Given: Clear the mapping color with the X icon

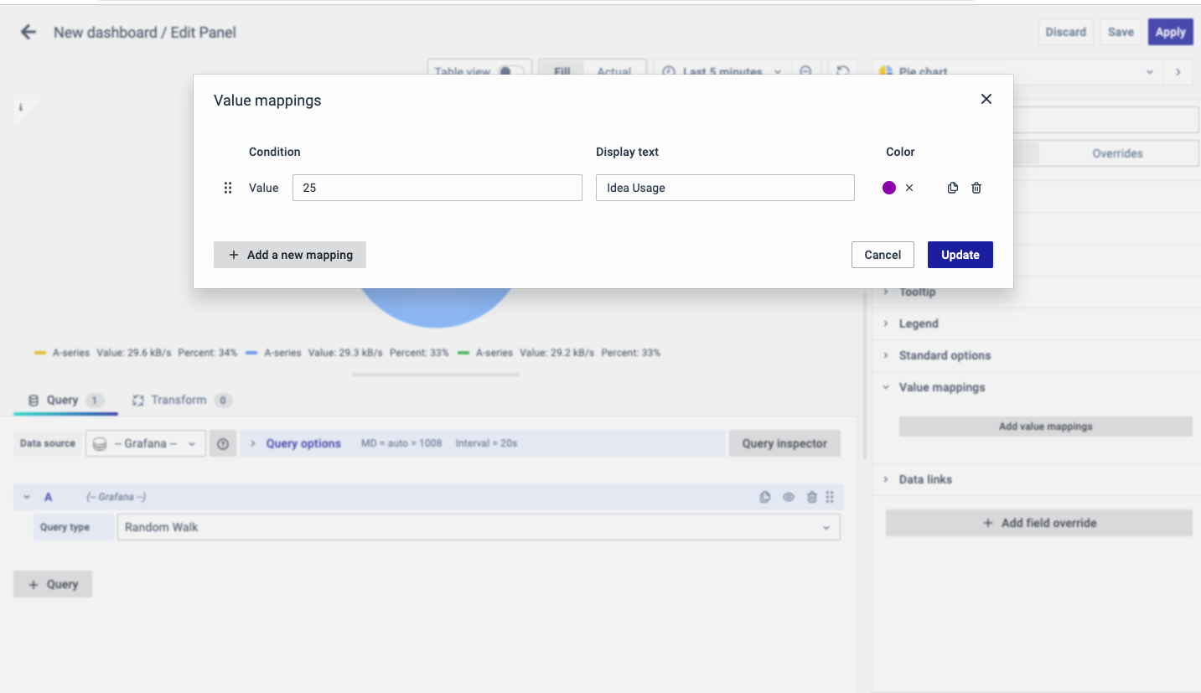Looking at the screenshot, I should [909, 189].
